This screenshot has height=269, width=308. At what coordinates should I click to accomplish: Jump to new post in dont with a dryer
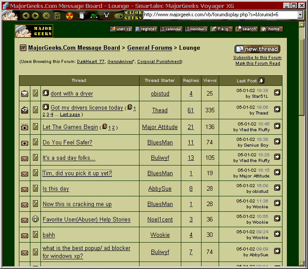pyautogui.click(x=46, y=93)
